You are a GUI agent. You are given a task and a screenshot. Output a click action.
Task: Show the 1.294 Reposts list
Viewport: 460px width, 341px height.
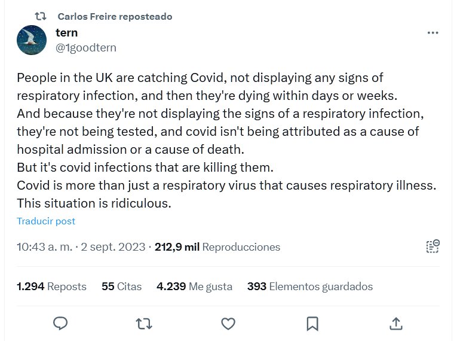coord(51,287)
